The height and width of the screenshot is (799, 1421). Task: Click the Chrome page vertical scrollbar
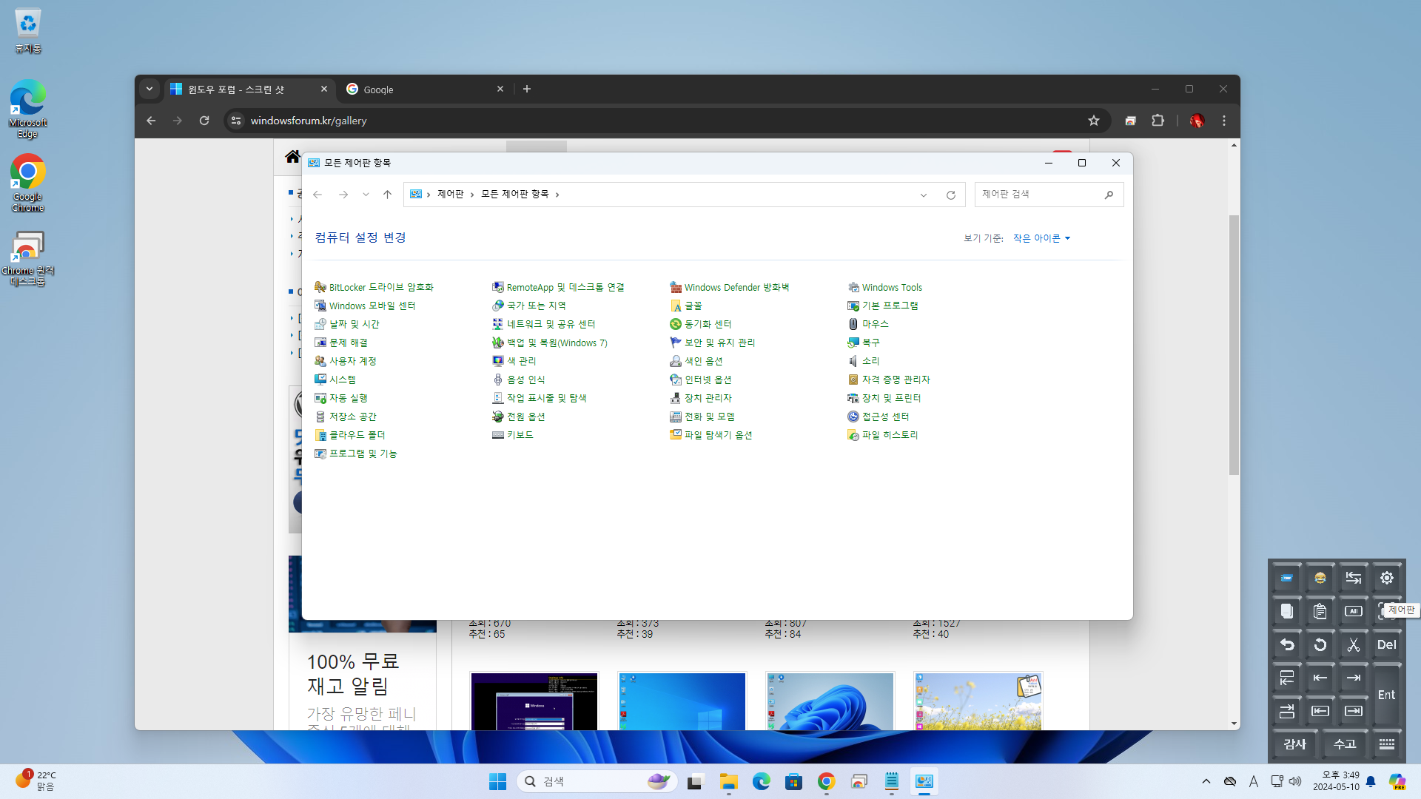[1234, 345]
